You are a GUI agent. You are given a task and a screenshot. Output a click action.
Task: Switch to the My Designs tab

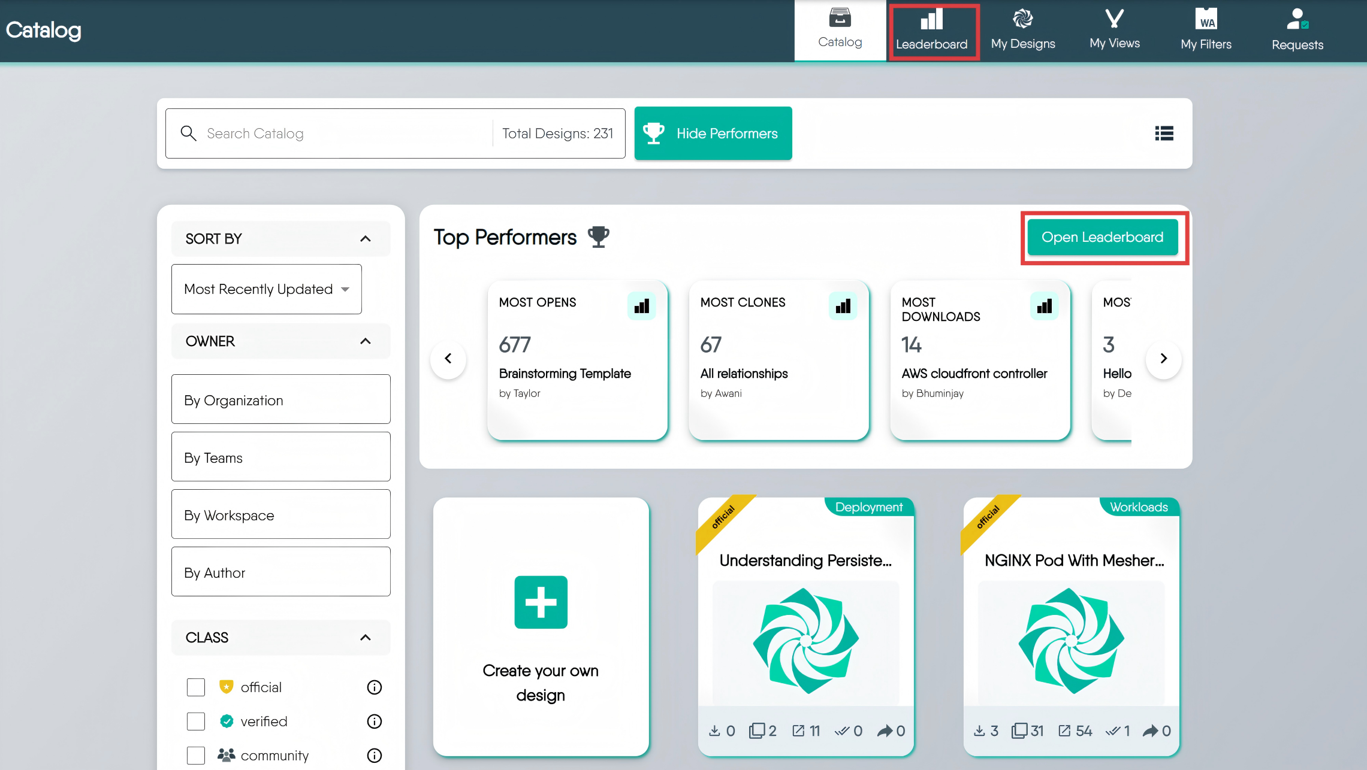[x=1022, y=30]
